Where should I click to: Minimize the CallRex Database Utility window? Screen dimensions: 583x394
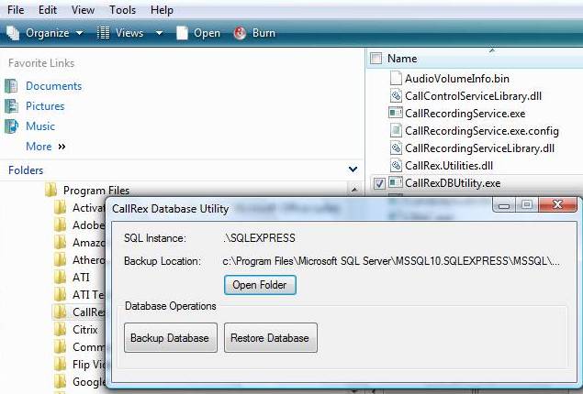click(x=504, y=205)
